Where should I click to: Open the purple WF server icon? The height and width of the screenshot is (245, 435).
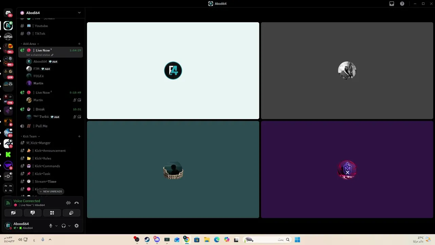8,165
